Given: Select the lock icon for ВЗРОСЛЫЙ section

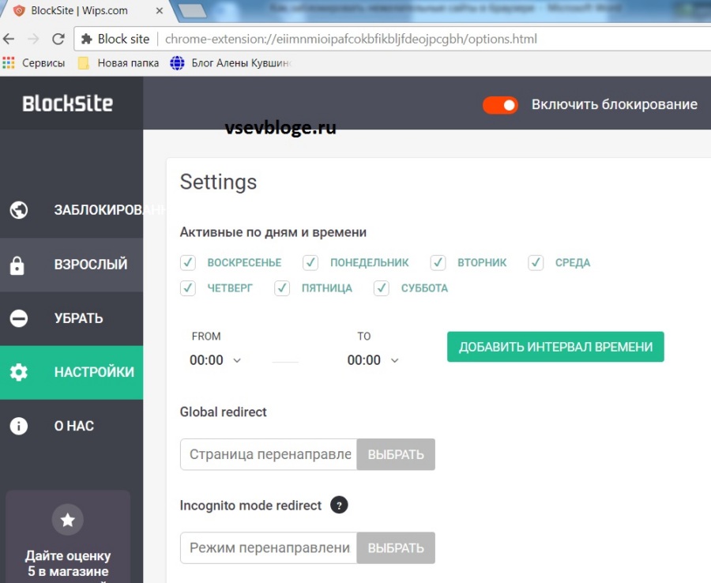Looking at the screenshot, I should point(19,264).
